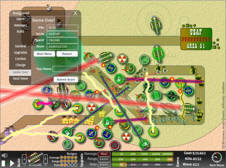This screenshot has width=226, height=168.
Task: Click the Next Wave clock icon
Action: 217,157
